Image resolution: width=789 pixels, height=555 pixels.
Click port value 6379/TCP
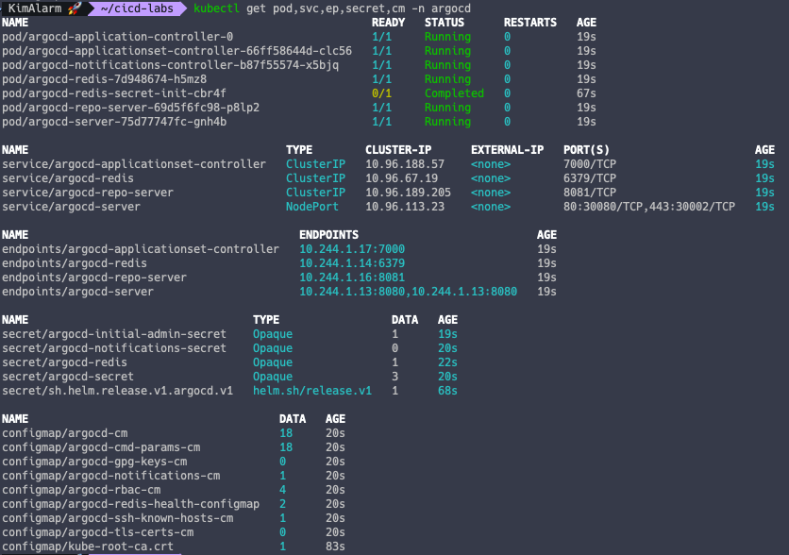click(590, 178)
